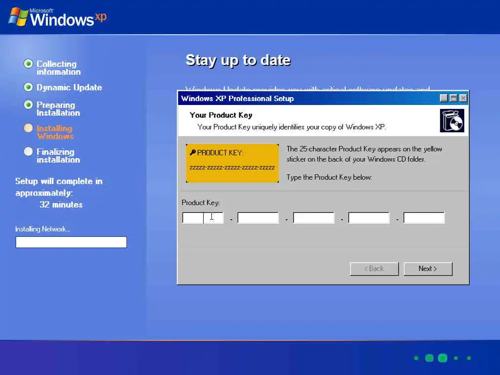
Task: Click the third Product Key input box
Action: click(x=313, y=218)
